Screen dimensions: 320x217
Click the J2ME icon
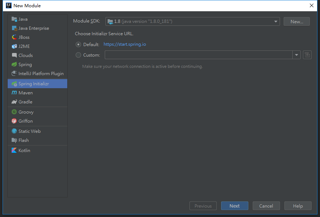click(x=14, y=46)
